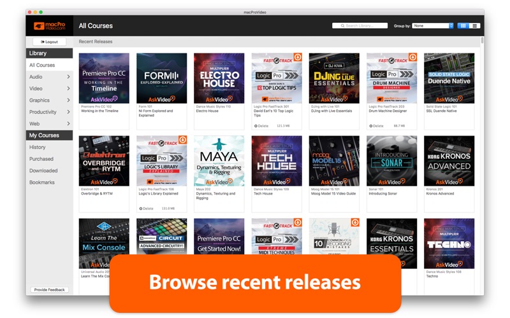The height and width of the screenshot is (318, 510).
Task: Open Maya Dynamics, Texturing thumbnail
Action: [x=219, y=161]
